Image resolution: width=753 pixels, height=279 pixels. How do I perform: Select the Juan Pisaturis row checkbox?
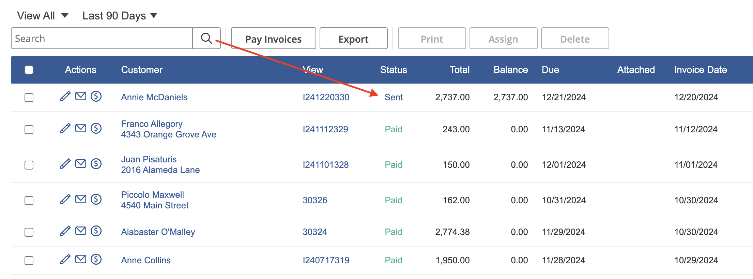pos(29,165)
